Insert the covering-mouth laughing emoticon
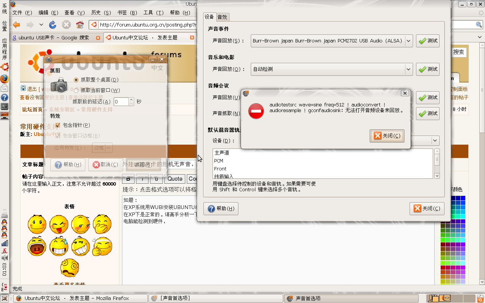This screenshot has width=485, height=303. point(102,224)
